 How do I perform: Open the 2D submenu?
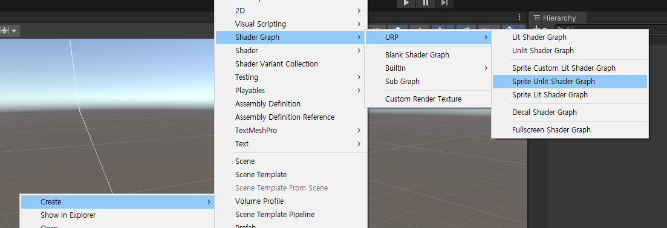click(x=291, y=11)
